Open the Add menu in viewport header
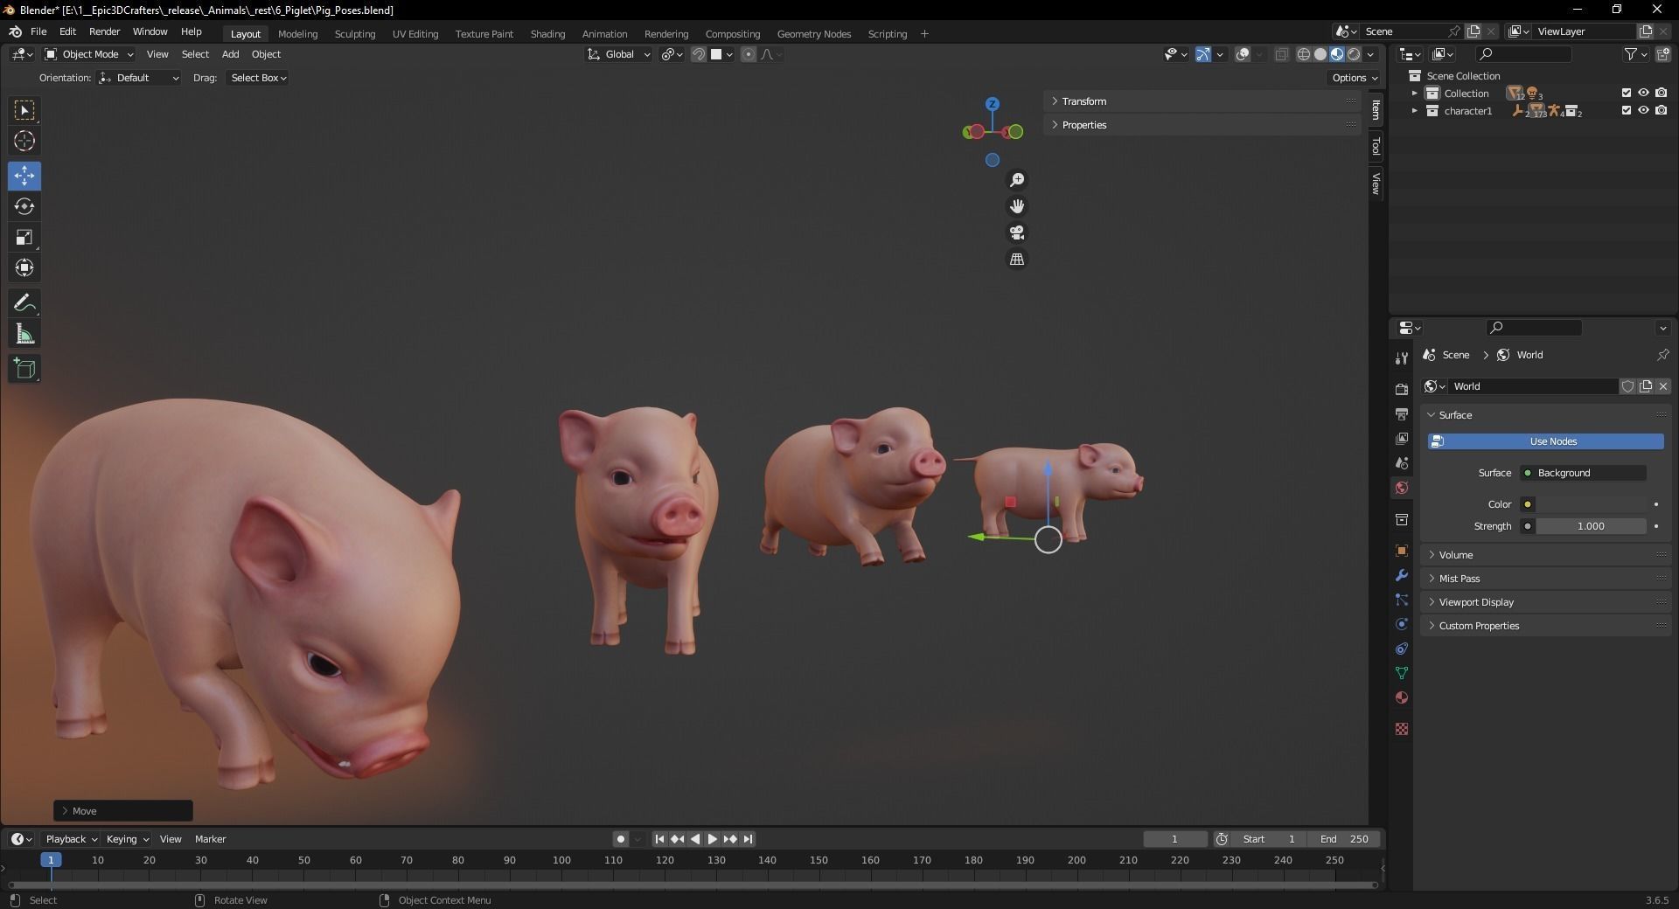Image resolution: width=1679 pixels, height=909 pixels. 230,54
